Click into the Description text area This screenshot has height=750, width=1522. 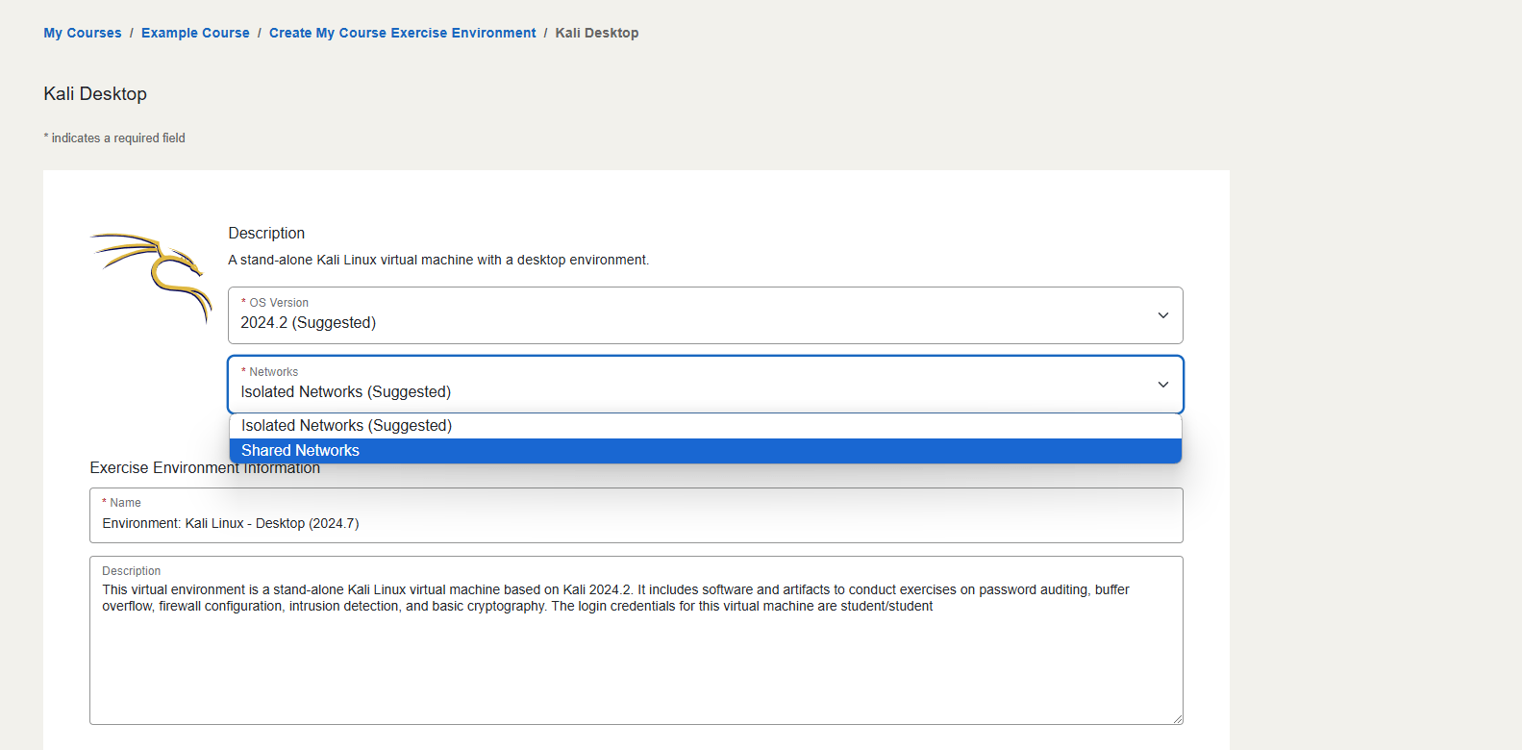coord(636,640)
